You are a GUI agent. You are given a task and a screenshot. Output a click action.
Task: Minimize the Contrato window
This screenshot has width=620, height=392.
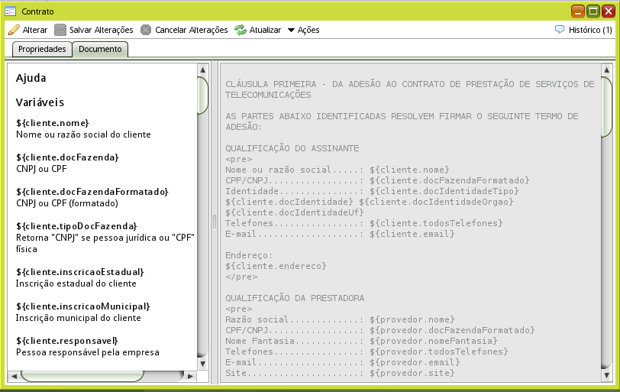click(x=578, y=11)
